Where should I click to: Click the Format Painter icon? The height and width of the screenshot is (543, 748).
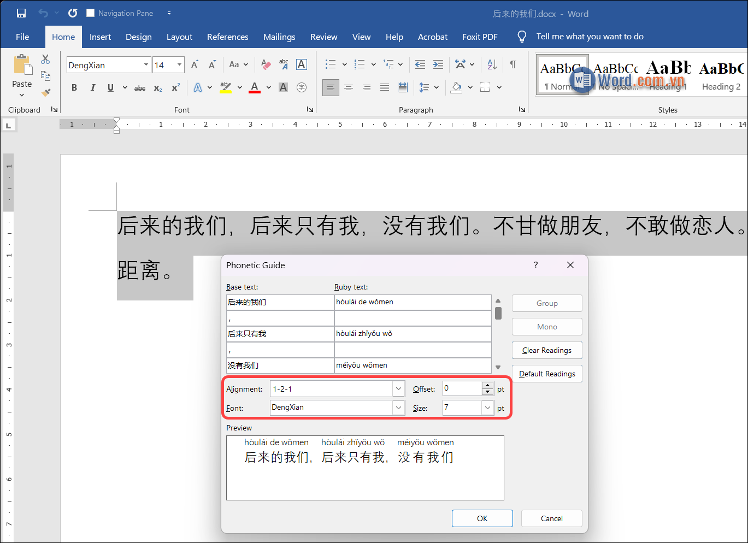point(46,92)
